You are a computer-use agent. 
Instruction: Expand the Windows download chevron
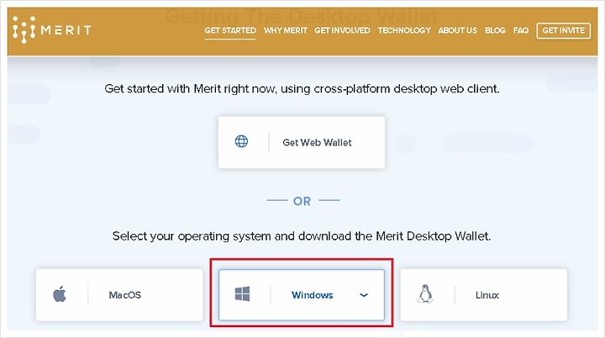[x=364, y=295]
